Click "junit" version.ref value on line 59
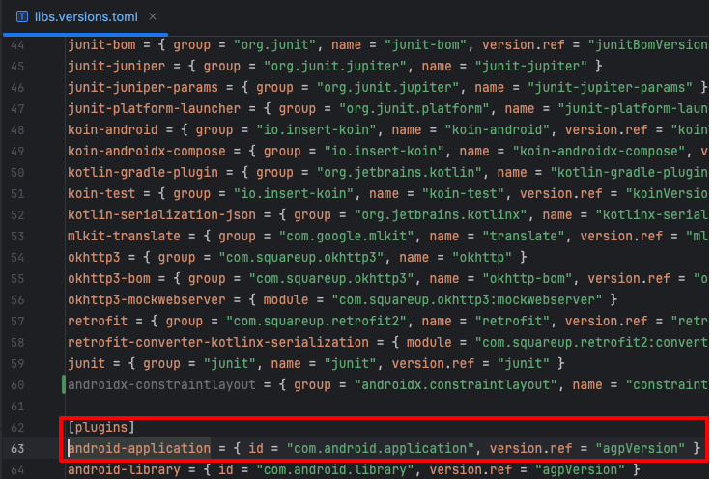This screenshot has height=479, width=713. click(x=524, y=364)
